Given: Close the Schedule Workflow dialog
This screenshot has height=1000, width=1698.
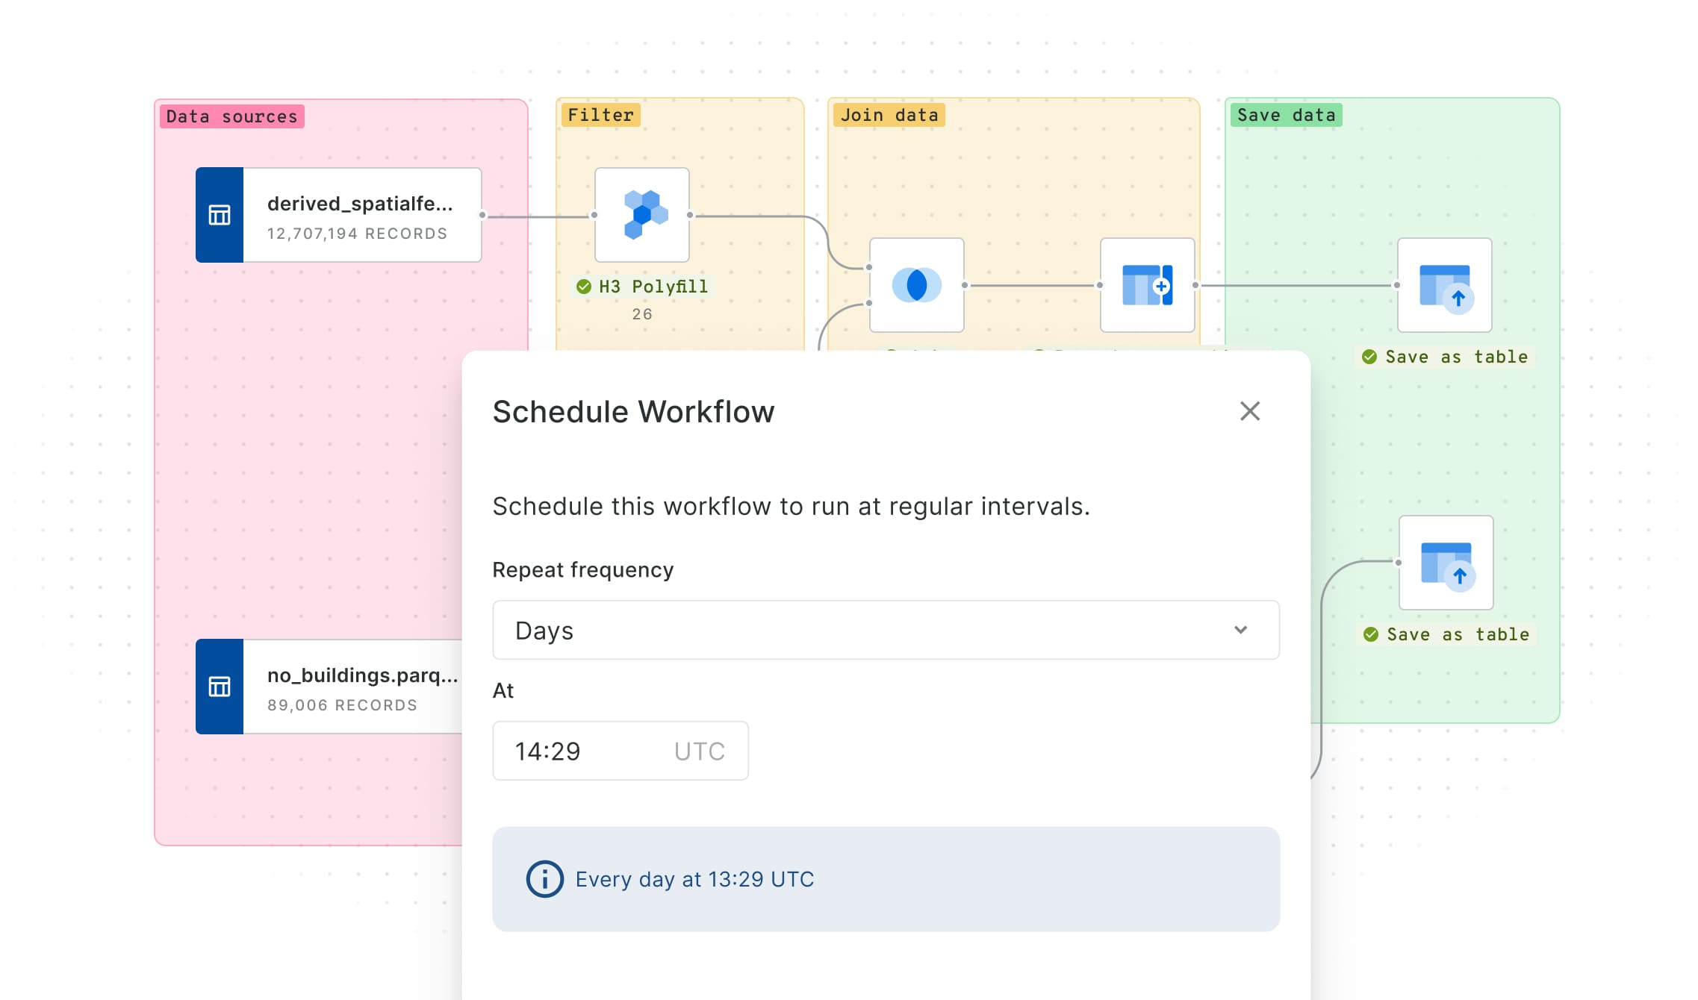Looking at the screenshot, I should click(x=1250, y=411).
